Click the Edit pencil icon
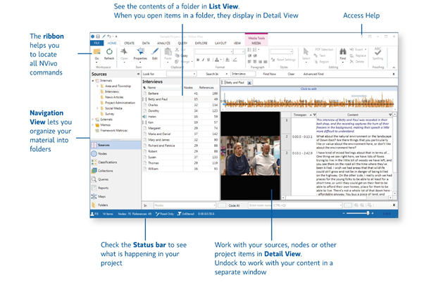Viewport: 424px width, 289px height. click(155, 51)
